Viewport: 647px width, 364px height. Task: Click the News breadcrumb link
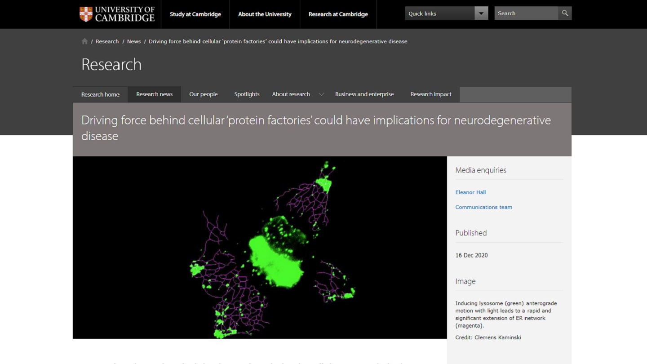point(134,41)
